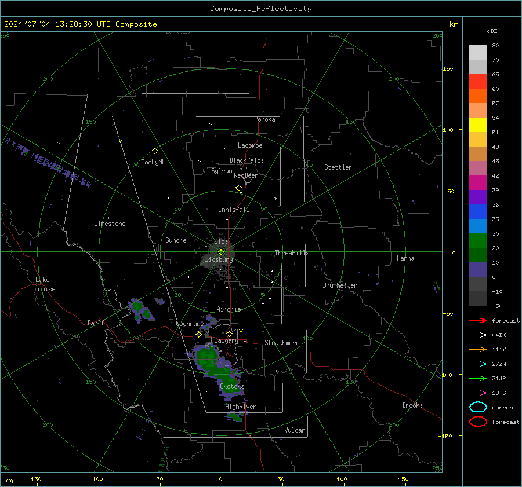522x487 pixels.
Task: Click the Strathmore town label
Action: (x=282, y=343)
